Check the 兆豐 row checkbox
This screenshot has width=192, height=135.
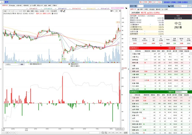131,66
